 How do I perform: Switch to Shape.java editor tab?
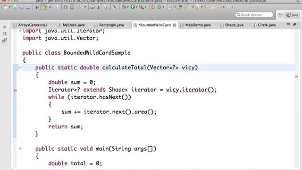[232, 25]
